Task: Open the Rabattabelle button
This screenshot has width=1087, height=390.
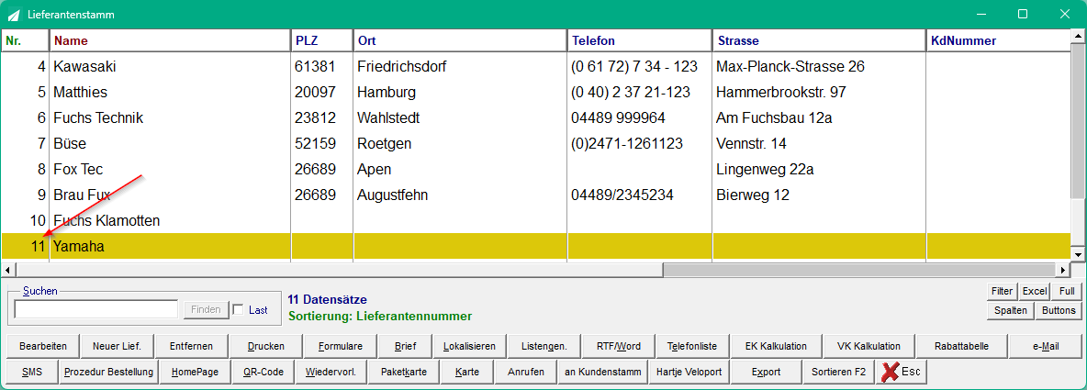Action: coord(961,346)
